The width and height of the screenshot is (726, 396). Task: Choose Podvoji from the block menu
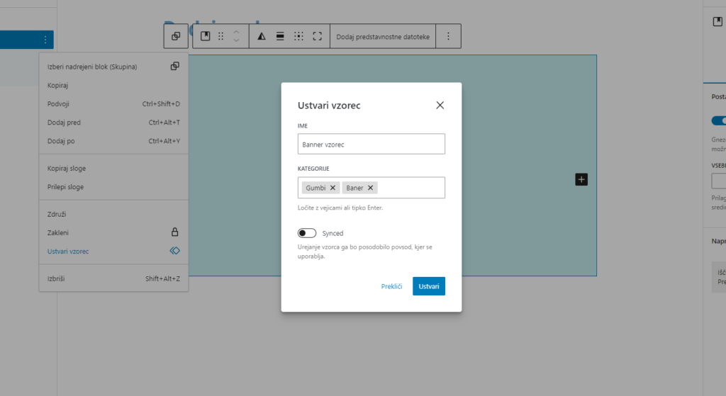(x=113, y=103)
